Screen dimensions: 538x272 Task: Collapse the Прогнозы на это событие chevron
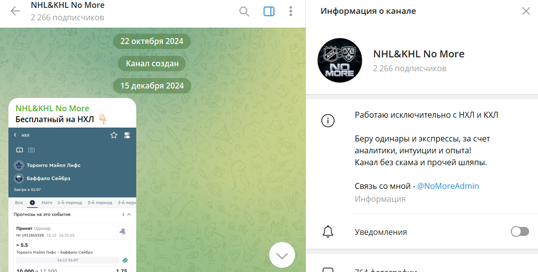[x=129, y=215]
